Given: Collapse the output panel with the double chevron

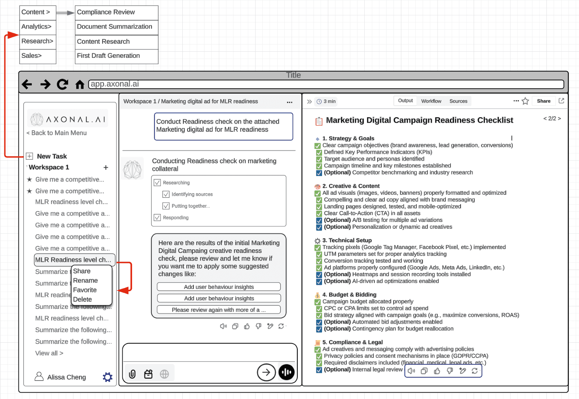Looking at the screenshot, I should pyautogui.click(x=309, y=102).
